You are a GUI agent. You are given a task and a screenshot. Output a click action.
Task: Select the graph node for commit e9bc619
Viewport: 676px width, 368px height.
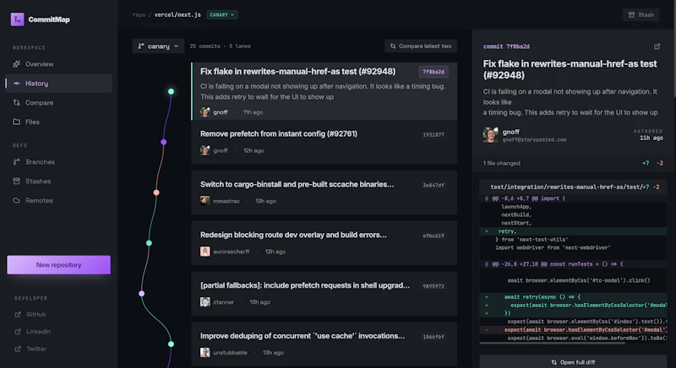pos(150,243)
